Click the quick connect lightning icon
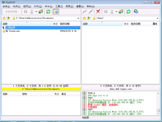The height and width of the screenshot is (122, 162). 85,11
